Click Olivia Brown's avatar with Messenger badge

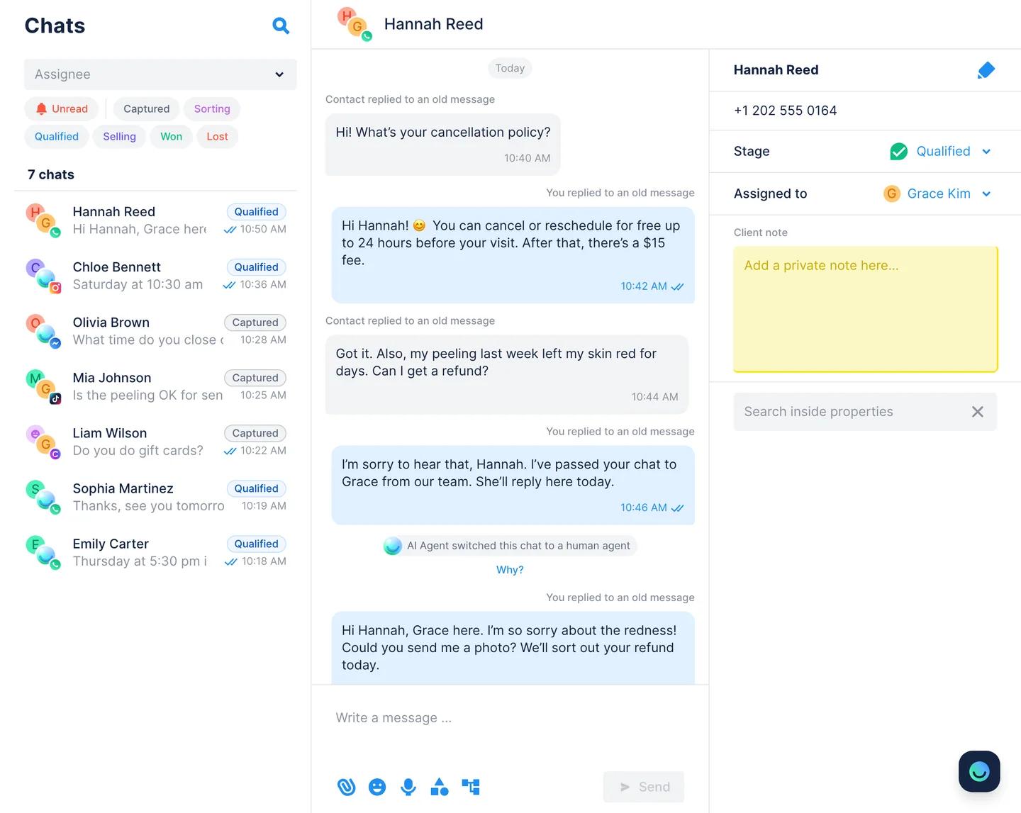44,331
